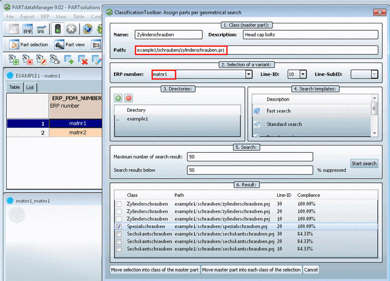Click the Fast search template icon

[x=257, y=111]
